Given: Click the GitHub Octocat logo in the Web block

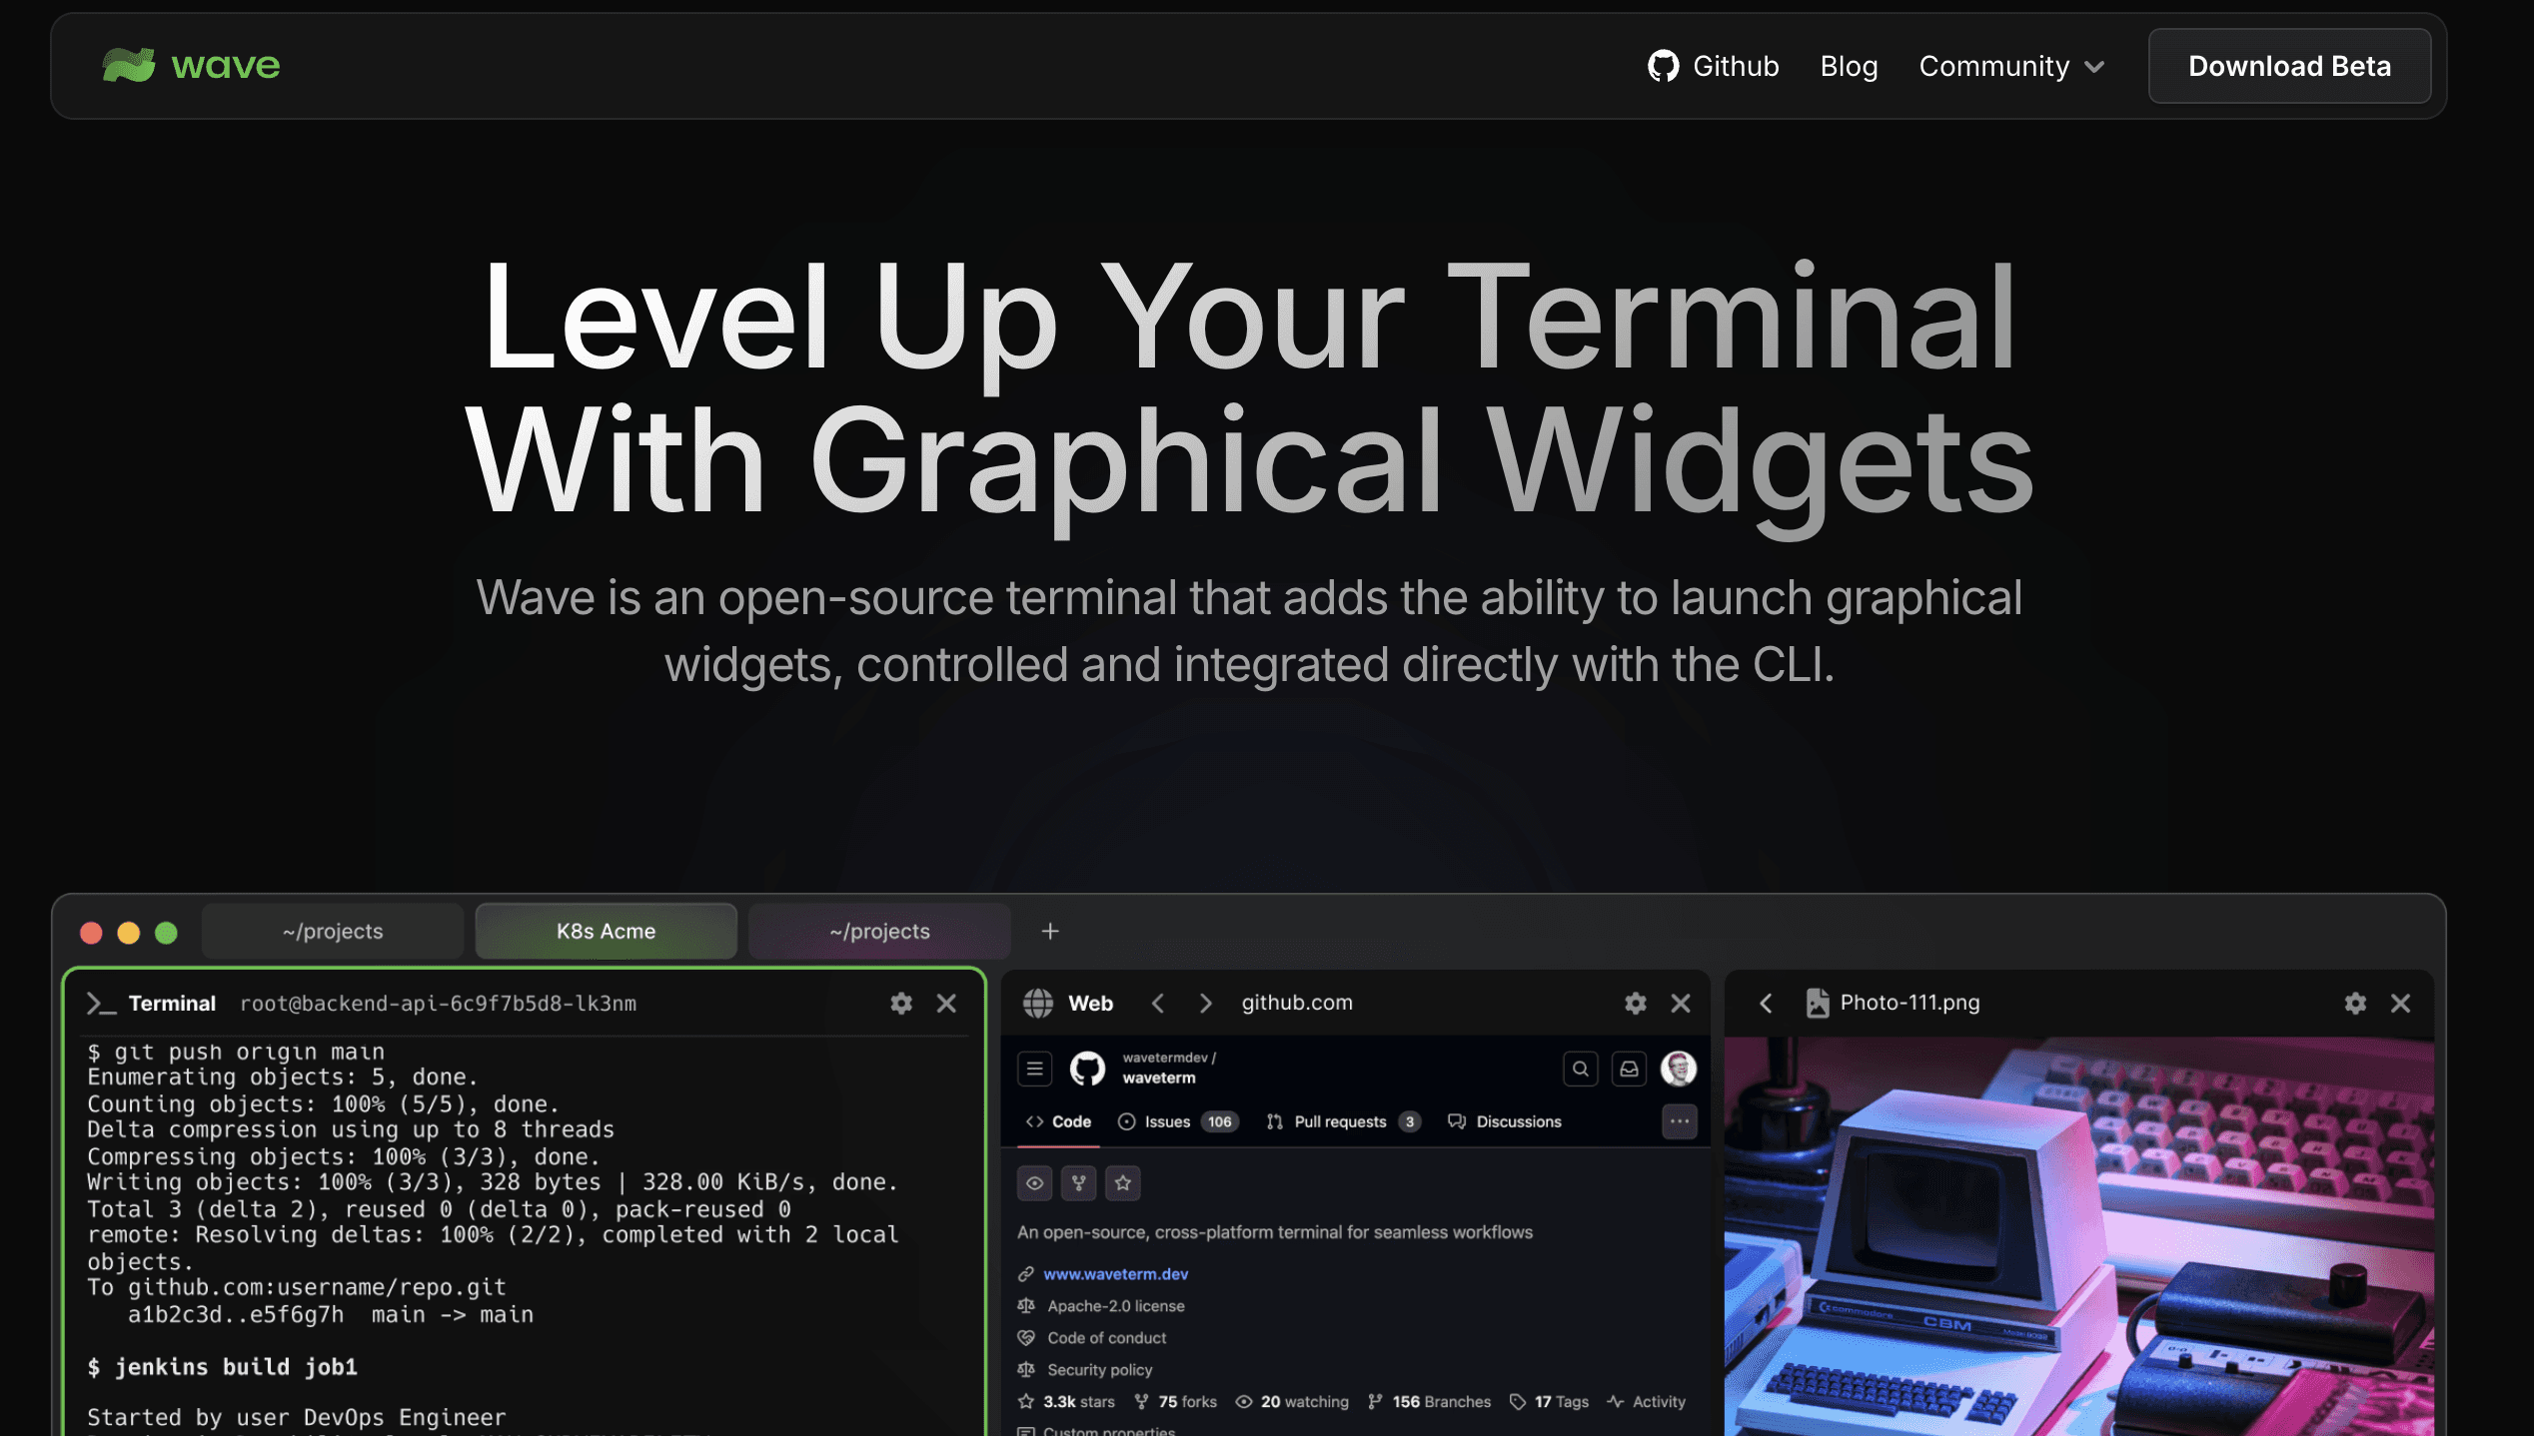Looking at the screenshot, I should click(x=1088, y=1069).
